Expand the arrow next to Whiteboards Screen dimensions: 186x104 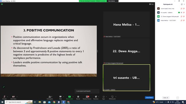pos(116,97)
